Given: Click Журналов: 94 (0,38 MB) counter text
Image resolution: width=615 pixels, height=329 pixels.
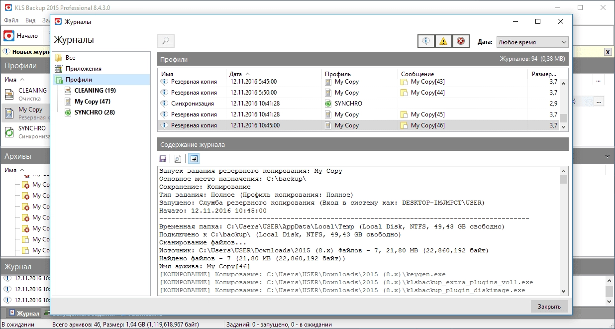Looking at the screenshot, I should point(532,59).
